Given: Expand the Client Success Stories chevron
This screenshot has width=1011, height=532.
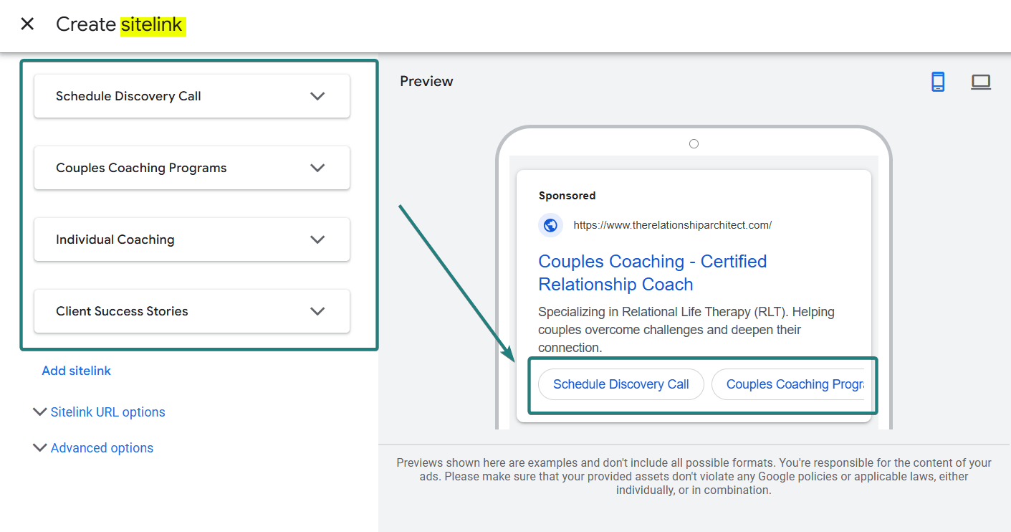Looking at the screenshot, I should tap(317, 311).
